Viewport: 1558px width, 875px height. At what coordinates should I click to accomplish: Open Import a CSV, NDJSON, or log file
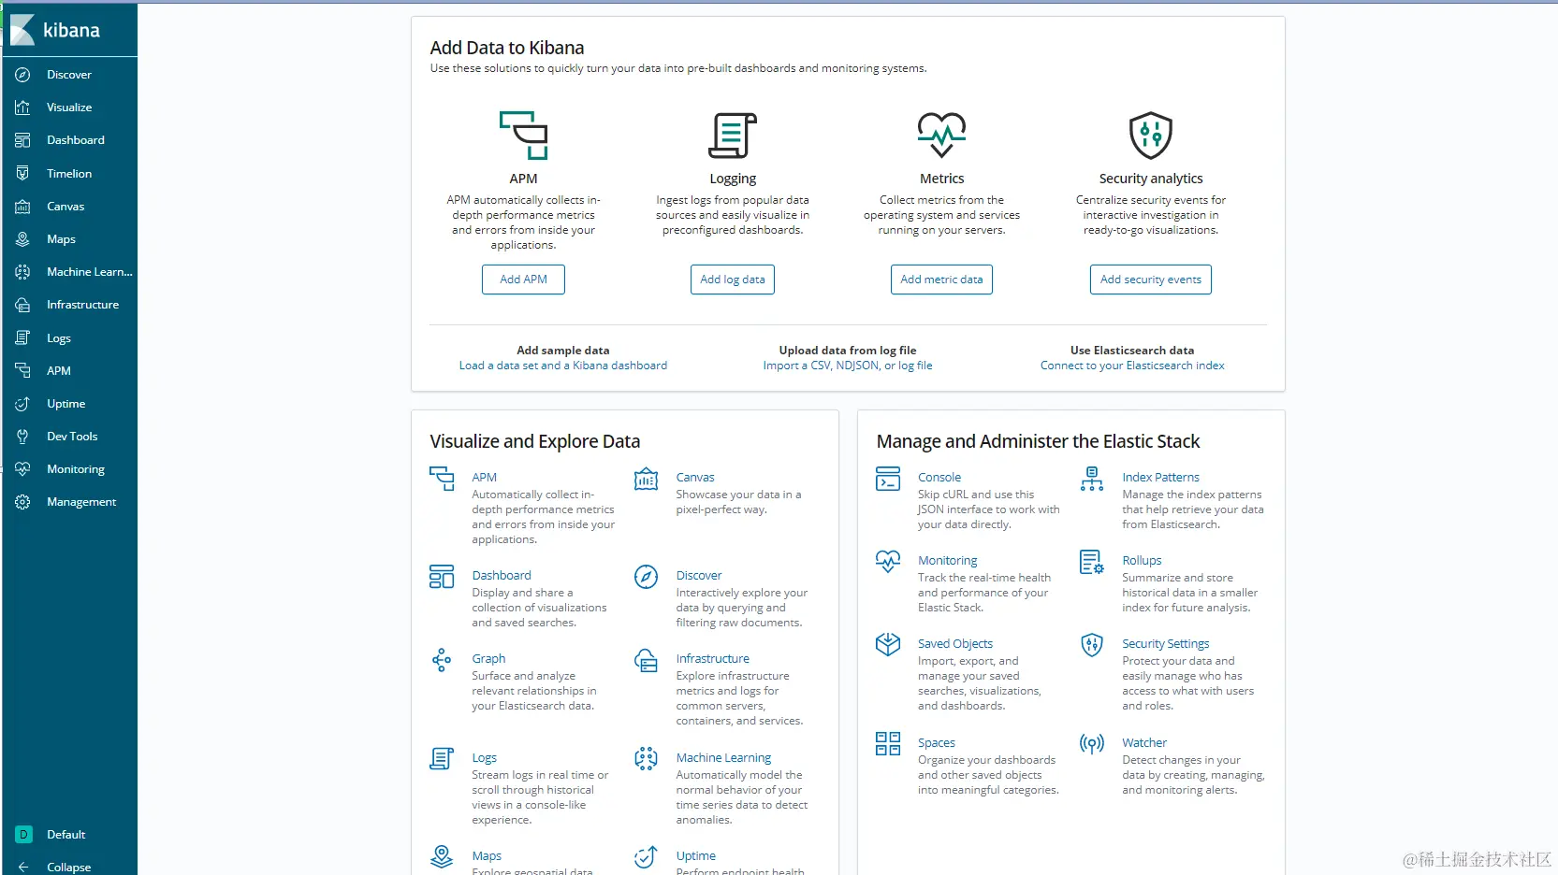click(x=848, y=366)
